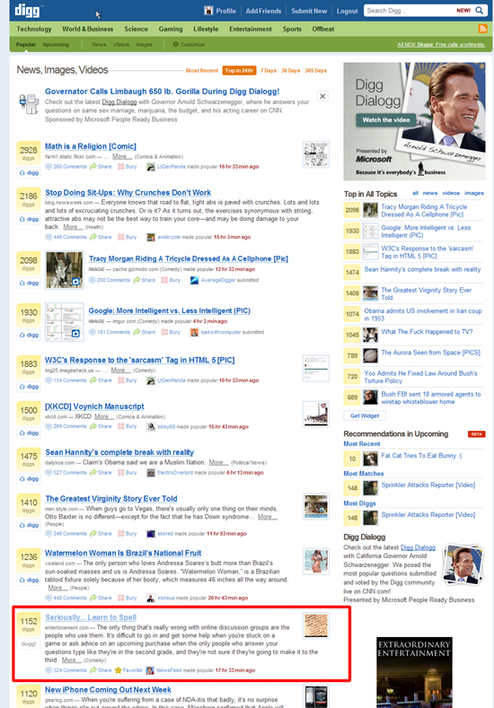Open the Technology category tab
Viewport: 494px width, 708px height.
pos(34,29)
